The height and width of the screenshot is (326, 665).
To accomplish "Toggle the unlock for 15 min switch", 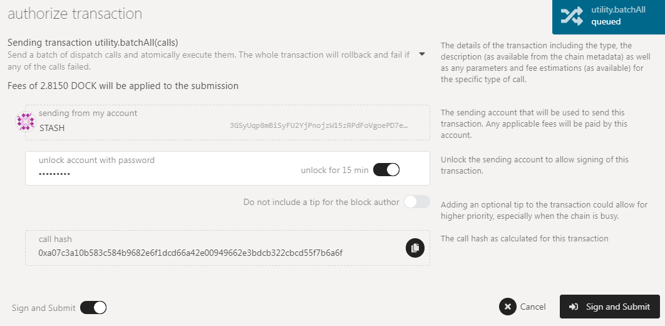I will pos(386,170).
